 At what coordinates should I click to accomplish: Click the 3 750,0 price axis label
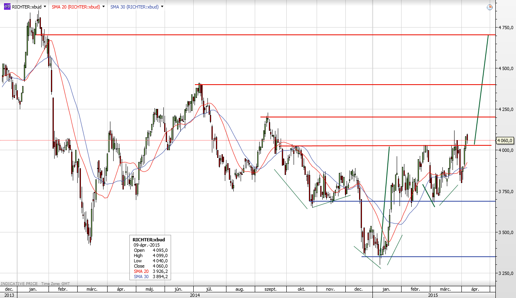(x=506, y=191)
